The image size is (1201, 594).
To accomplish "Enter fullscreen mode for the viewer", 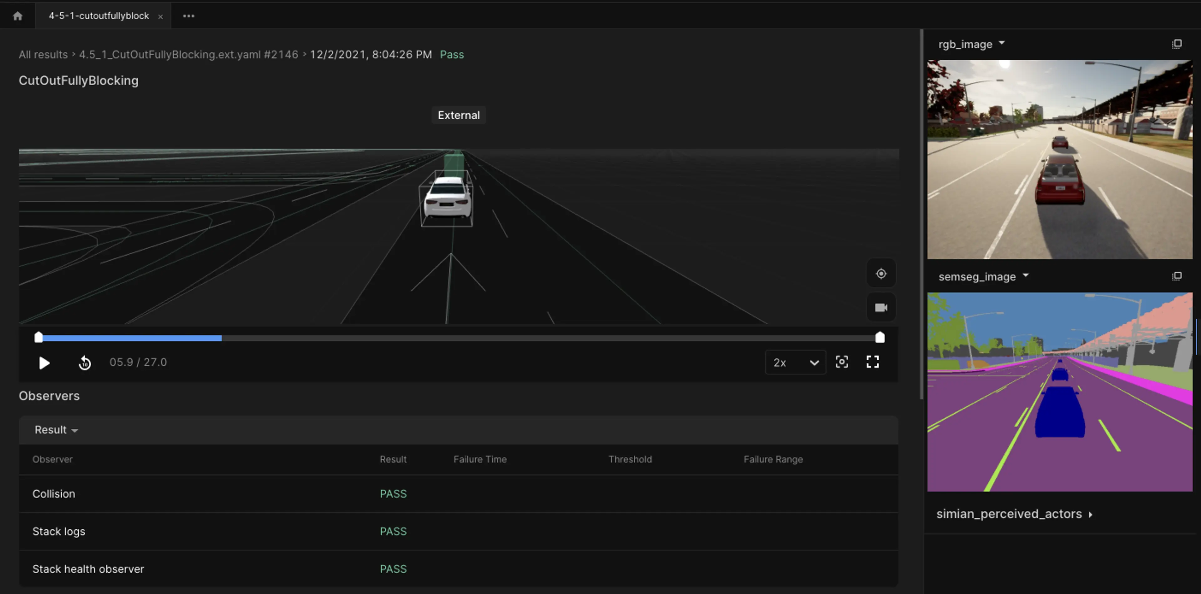I will [x=872, y=362].
